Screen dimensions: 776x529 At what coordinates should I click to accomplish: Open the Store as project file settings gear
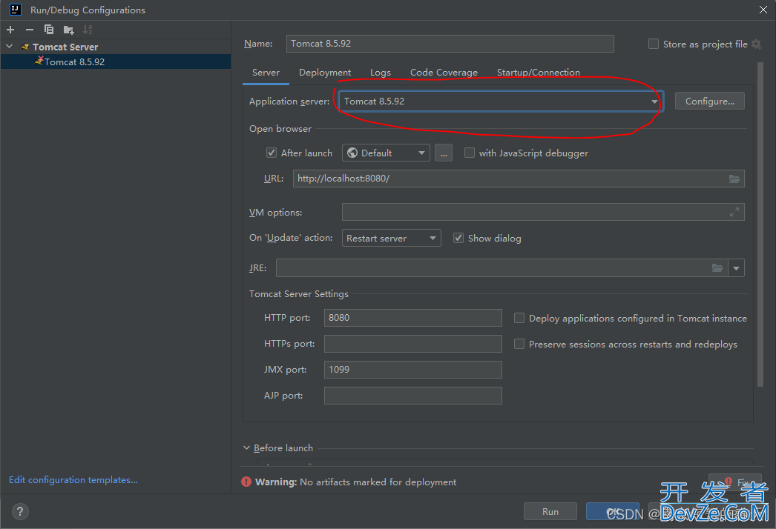click(756, 44)
